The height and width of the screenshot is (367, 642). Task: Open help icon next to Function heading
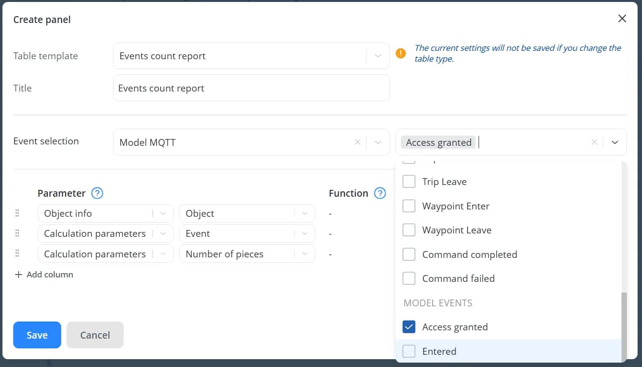point(380,193)
